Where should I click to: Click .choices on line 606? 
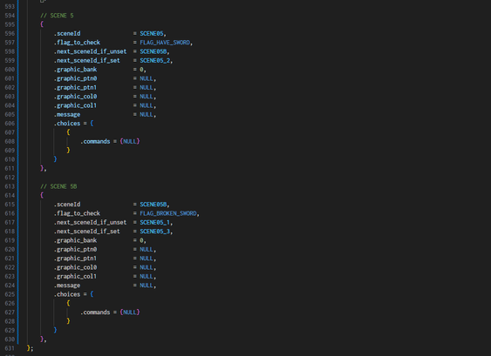(x=66, y=124)
